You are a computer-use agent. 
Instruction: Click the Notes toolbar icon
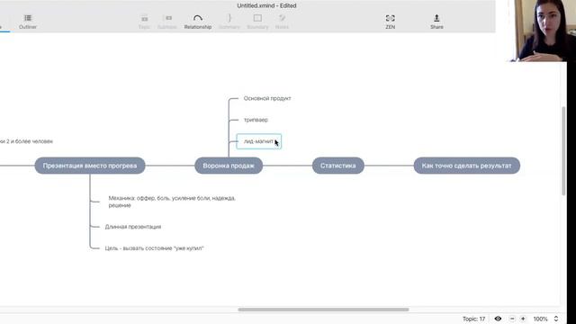[282, 22]
